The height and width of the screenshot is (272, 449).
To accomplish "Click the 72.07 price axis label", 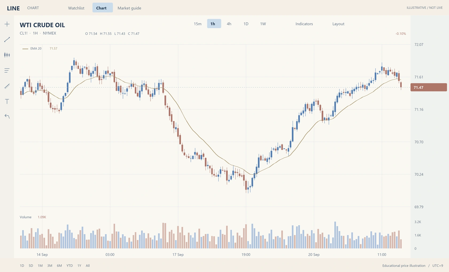I will pos(419,45).
